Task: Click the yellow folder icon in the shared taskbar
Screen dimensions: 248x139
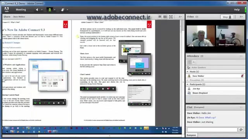Action: coord(146,128)
